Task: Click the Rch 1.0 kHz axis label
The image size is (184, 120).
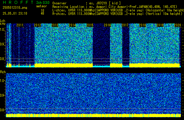Action: click(2, 81)
